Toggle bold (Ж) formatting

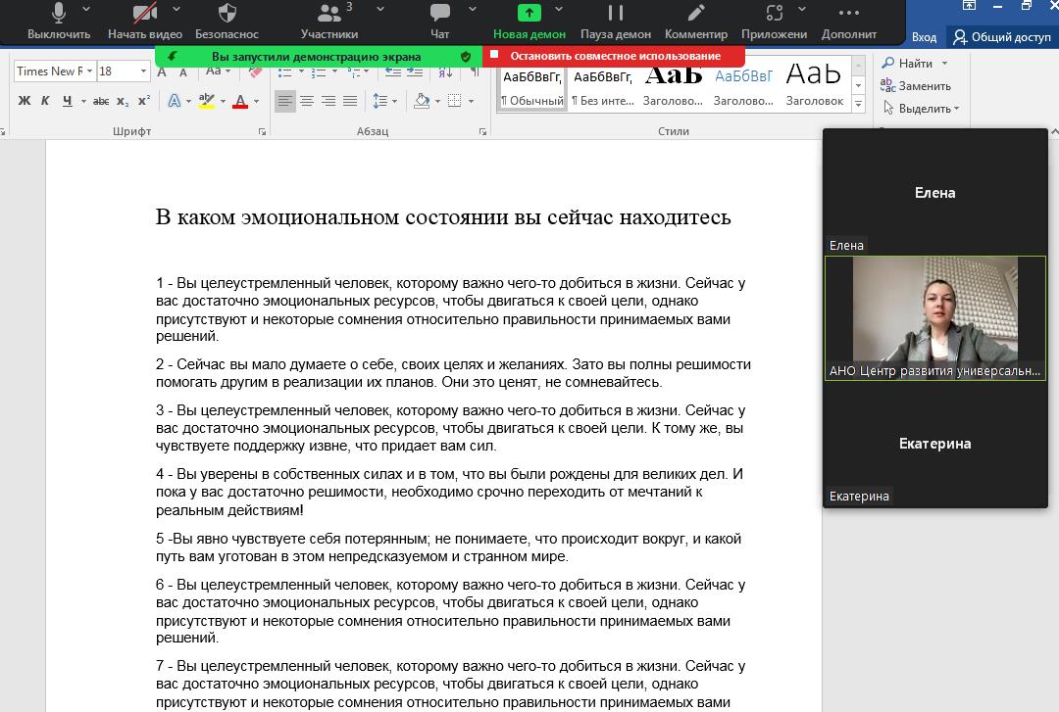pos(25,101)
